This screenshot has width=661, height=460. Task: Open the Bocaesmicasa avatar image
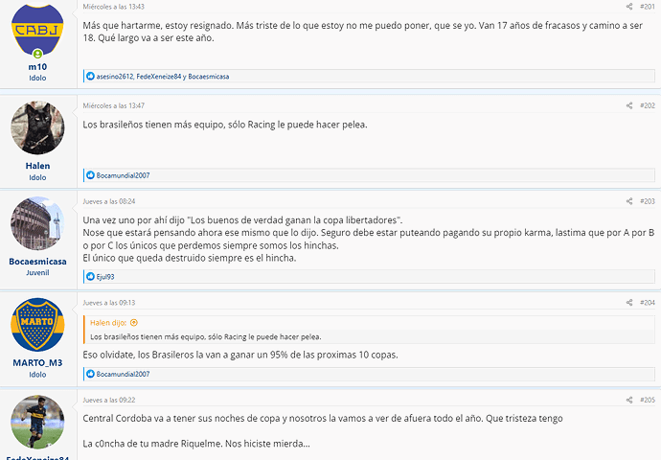point(37,223)
